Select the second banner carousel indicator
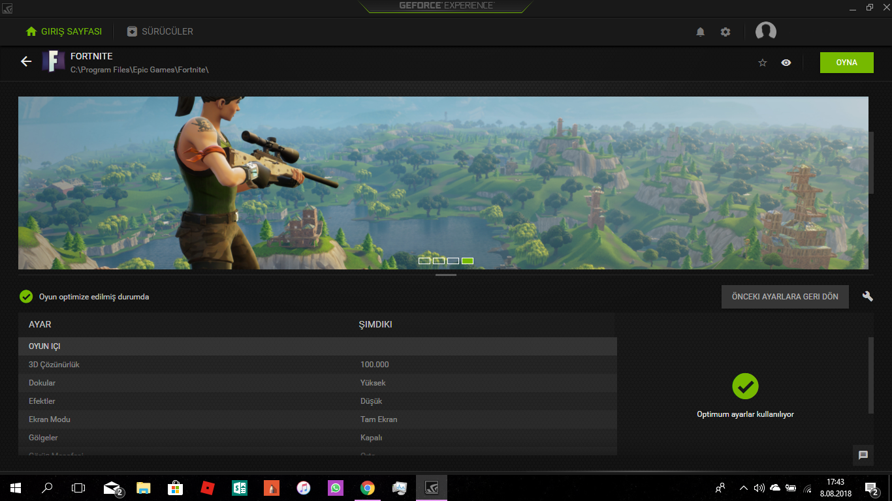The height and width of the screenshot is (501, 892). coord(439,261)
